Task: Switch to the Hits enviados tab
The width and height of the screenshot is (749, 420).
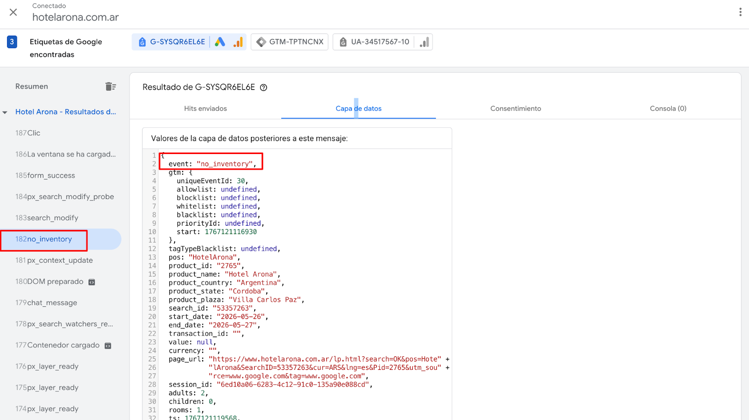Action: point(206,109)
